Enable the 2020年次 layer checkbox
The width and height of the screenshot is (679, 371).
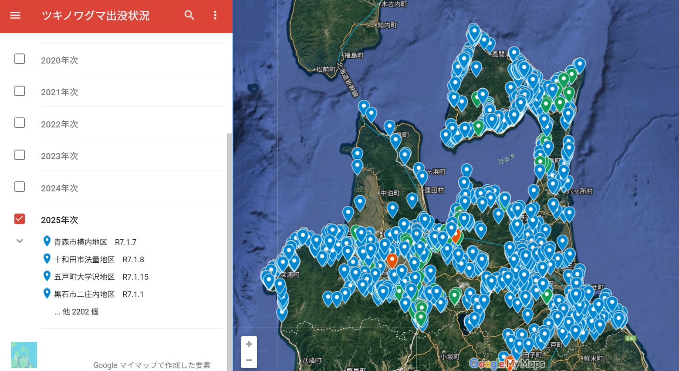[20, 59]
